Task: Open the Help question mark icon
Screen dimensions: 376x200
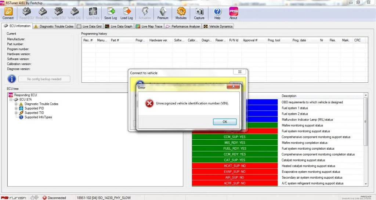Action: [x=217, y=11]
